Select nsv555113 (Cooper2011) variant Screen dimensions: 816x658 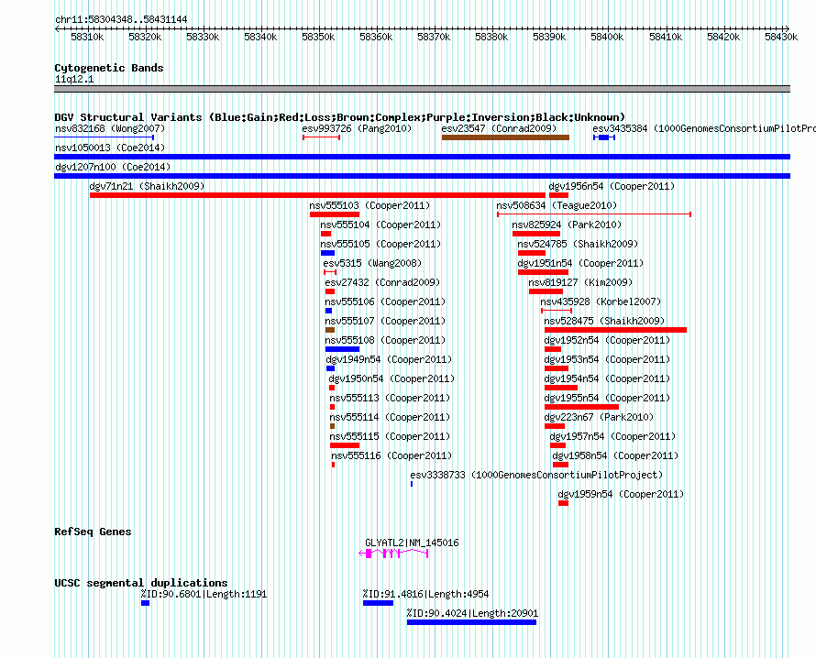tap(332, 407)
